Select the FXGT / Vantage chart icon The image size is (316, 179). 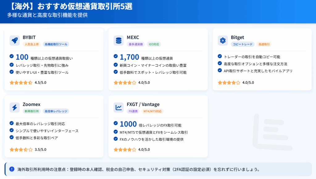(x=119, y=107)
